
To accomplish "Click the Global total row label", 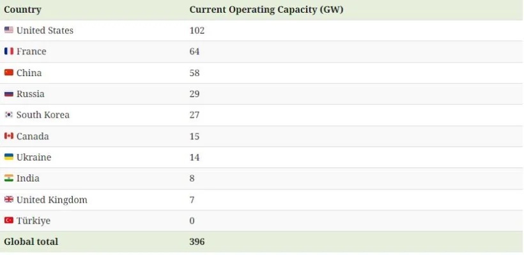I will pos(31,242).
